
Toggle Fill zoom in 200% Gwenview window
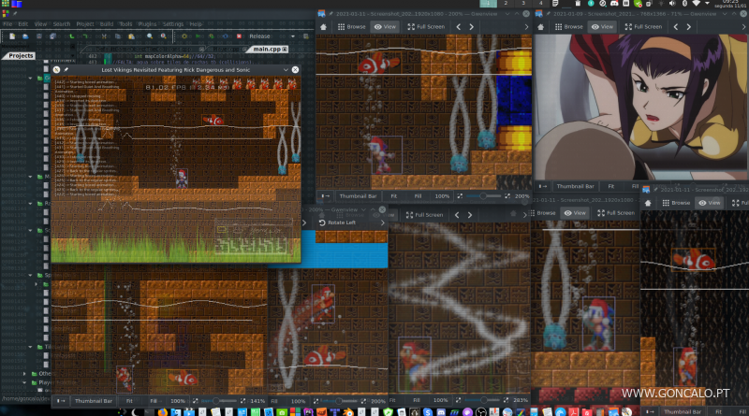click(x=418, y=196)
